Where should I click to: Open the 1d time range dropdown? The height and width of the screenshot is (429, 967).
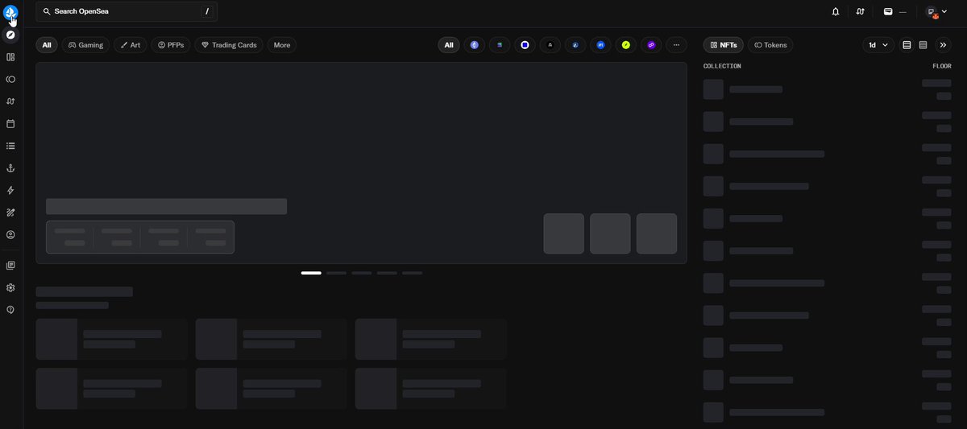point(878,45)
